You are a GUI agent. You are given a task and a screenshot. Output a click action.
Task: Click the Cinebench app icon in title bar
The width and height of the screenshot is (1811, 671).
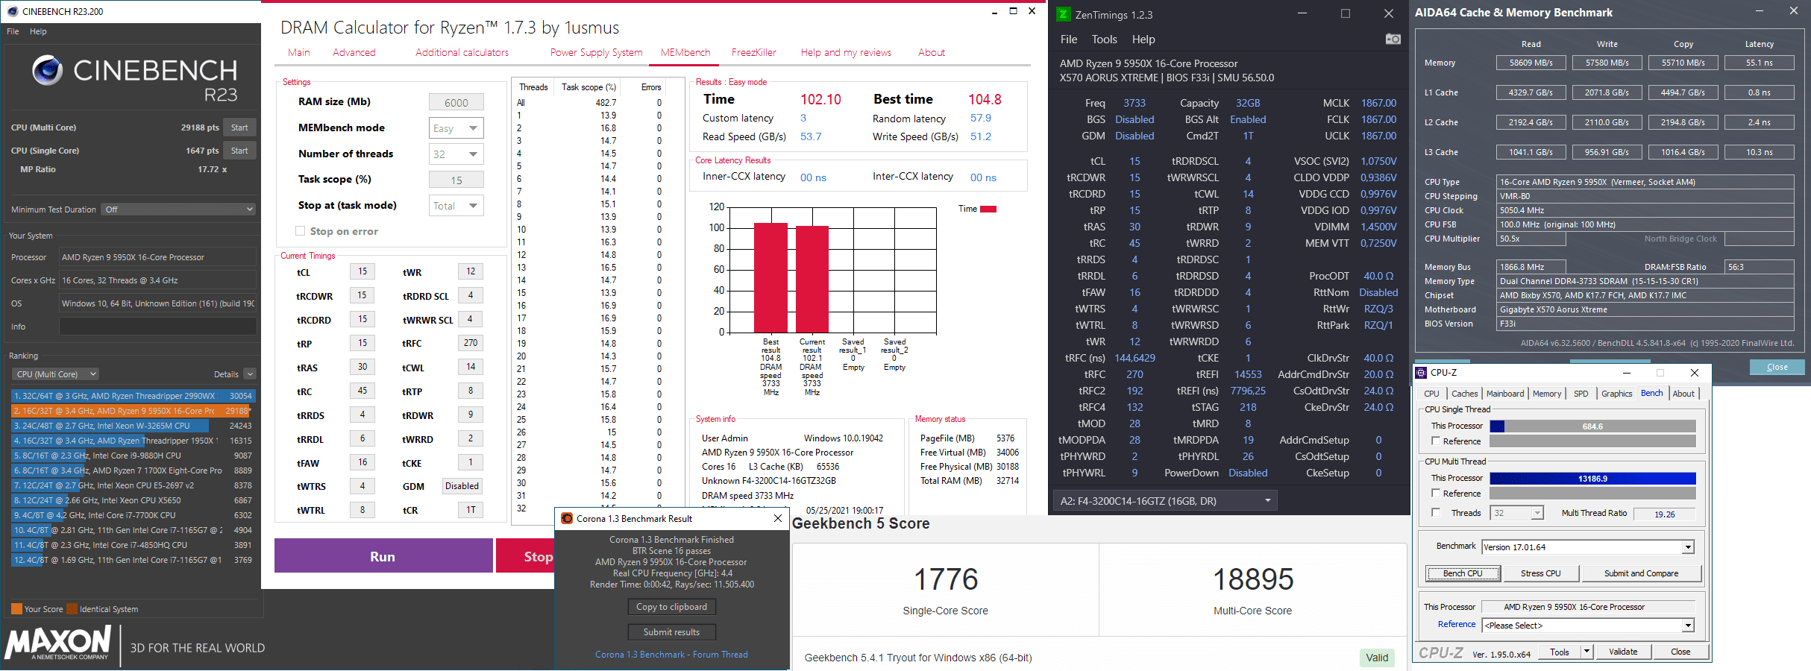click(x=13, y=11)
